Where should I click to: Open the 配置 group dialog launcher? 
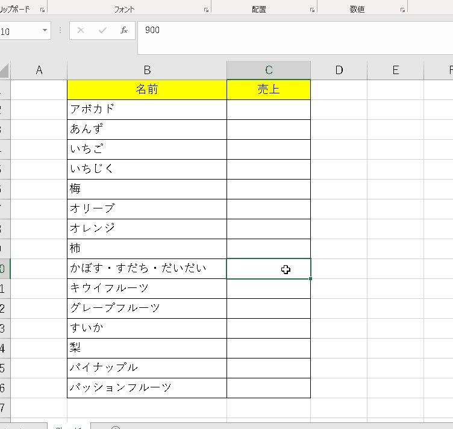click(x=312, y=10)
